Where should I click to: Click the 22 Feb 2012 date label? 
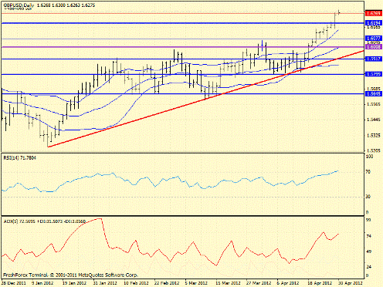click(x=167, y=283)
